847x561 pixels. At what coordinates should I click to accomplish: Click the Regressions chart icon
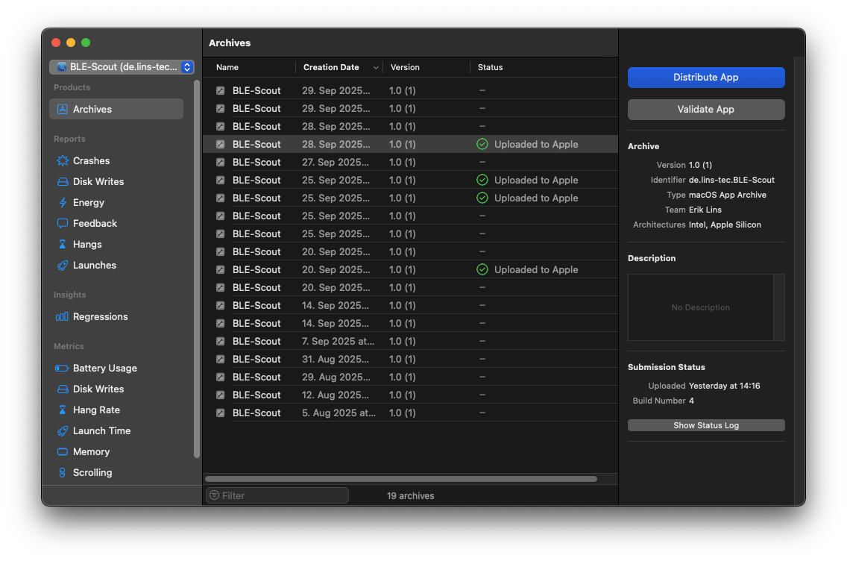[x=63, y=317]
